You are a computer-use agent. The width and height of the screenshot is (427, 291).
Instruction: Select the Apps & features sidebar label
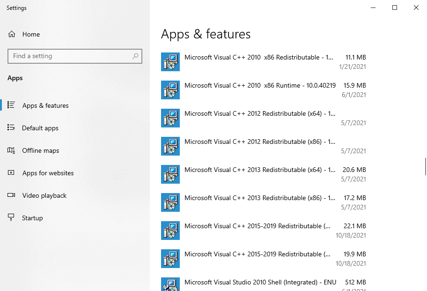[x=45, y=105]
